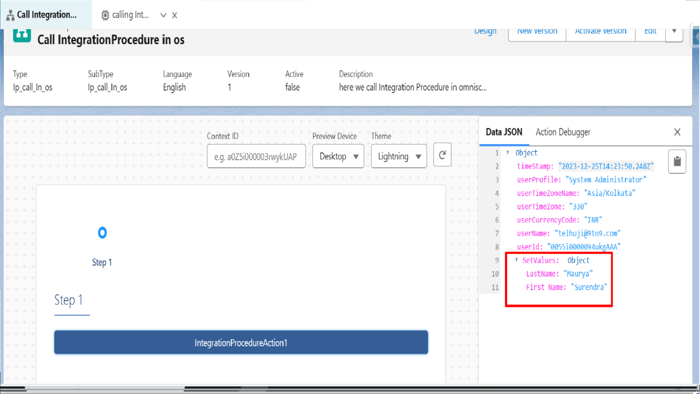Click inside the Context ID input field

256,156
